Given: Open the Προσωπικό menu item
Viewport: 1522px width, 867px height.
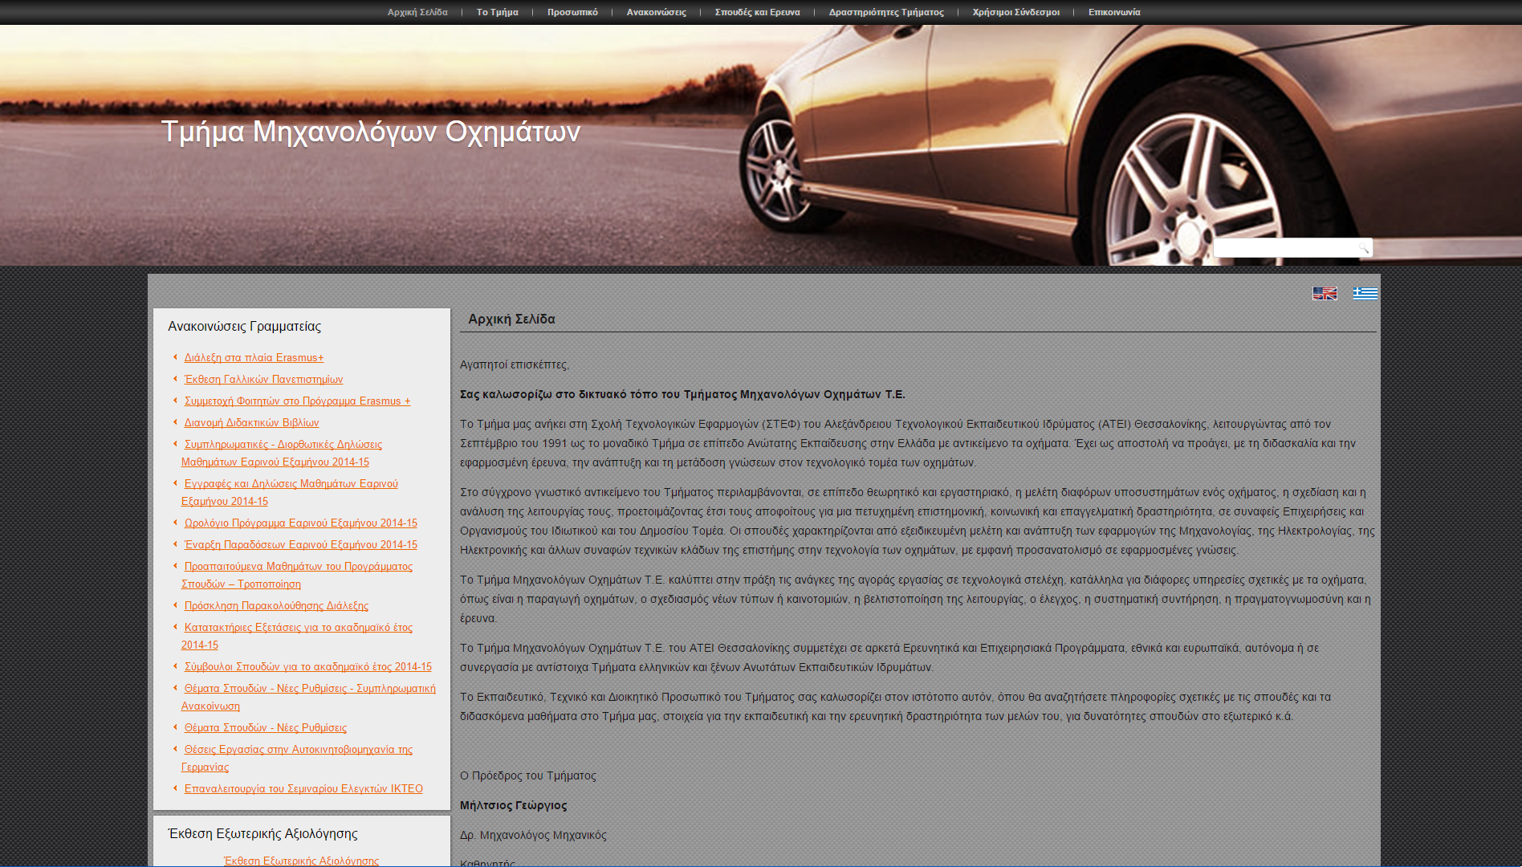Looking at the screenshot, I should tap(572, 12).
